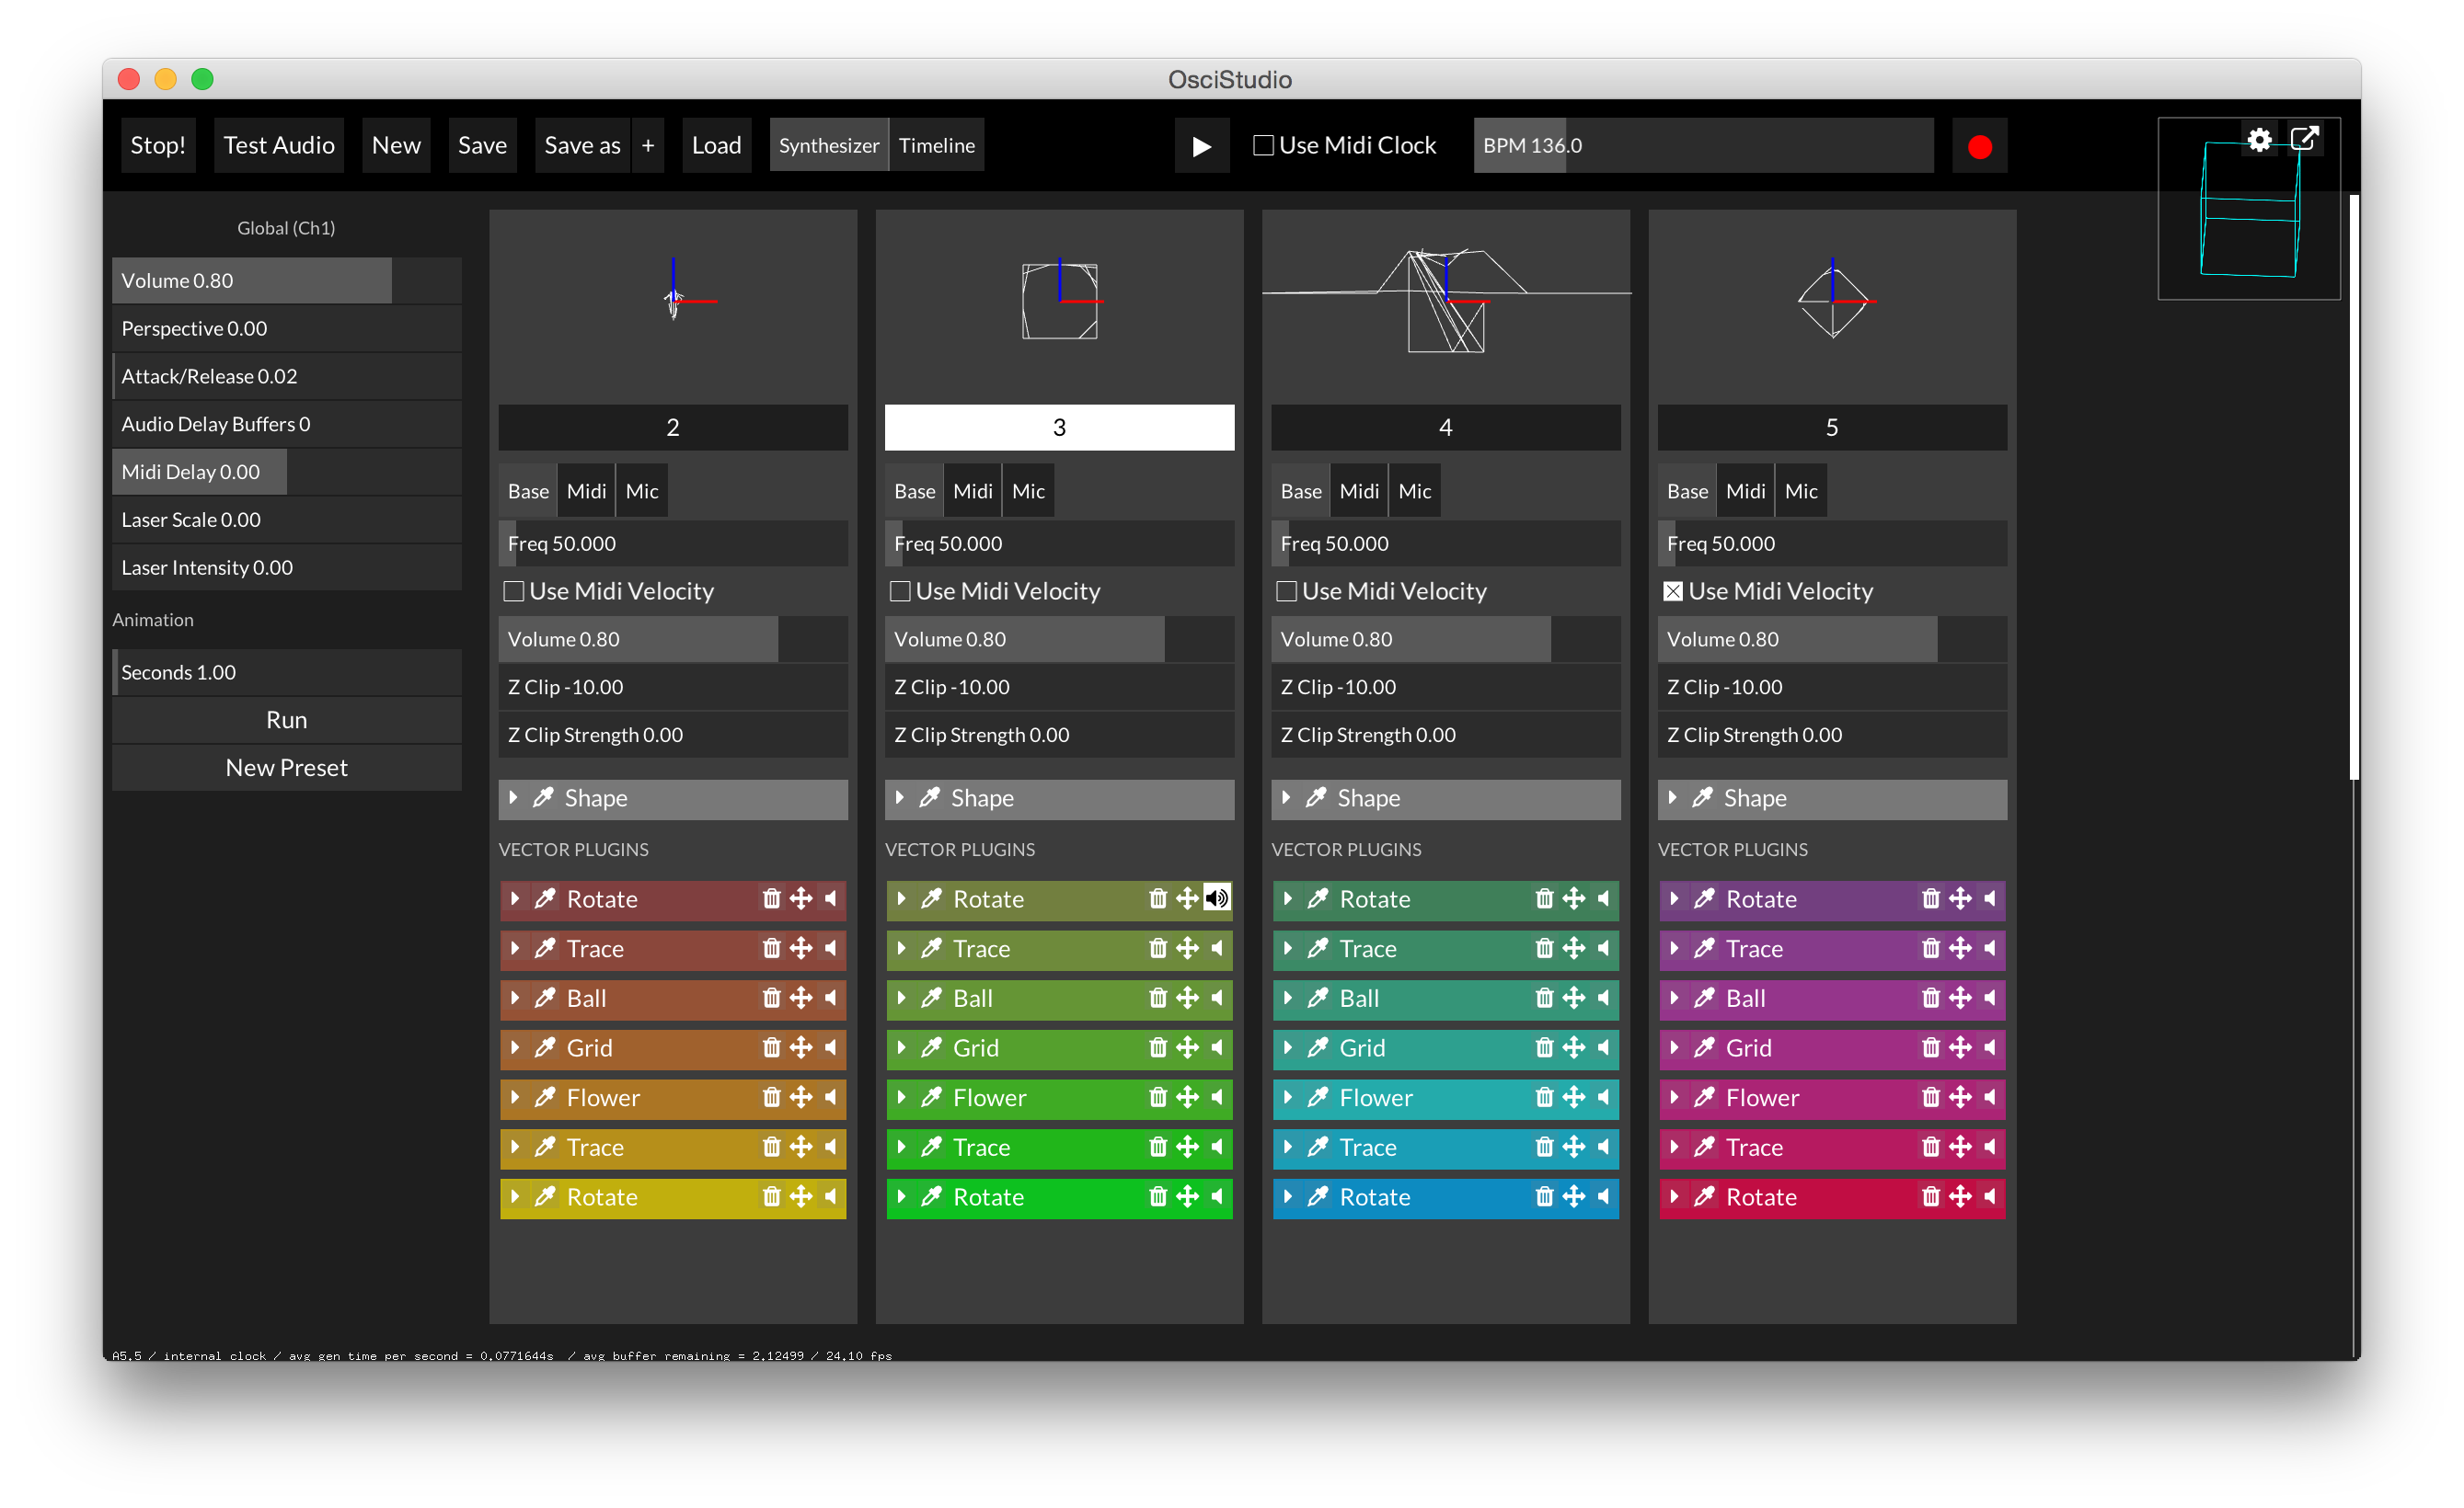Open settings gear in preview window
This screenshot has width=2464, height=1508.
(2259, 139)
